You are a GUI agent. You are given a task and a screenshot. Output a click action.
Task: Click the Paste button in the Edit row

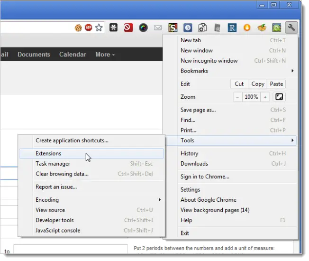(276, 84)
